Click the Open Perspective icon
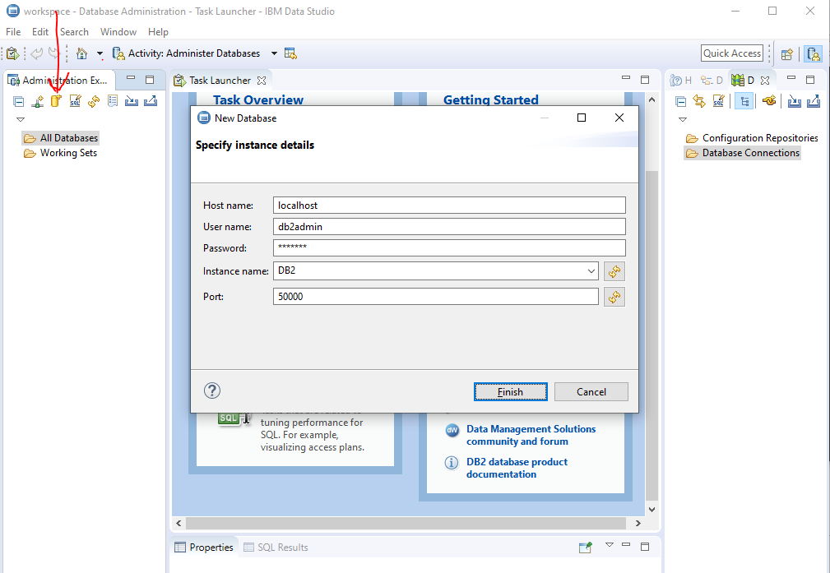The height and width of the screenshot is (573, 830). (x=787, y=53)
